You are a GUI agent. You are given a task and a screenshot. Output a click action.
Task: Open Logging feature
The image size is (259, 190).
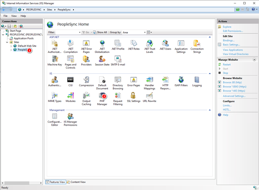tap(197, 82)
